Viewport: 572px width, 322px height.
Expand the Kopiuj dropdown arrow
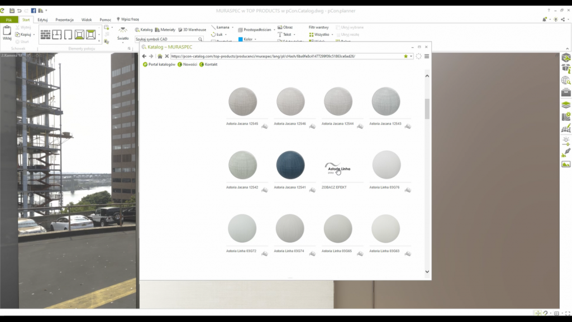pos(34,35)
